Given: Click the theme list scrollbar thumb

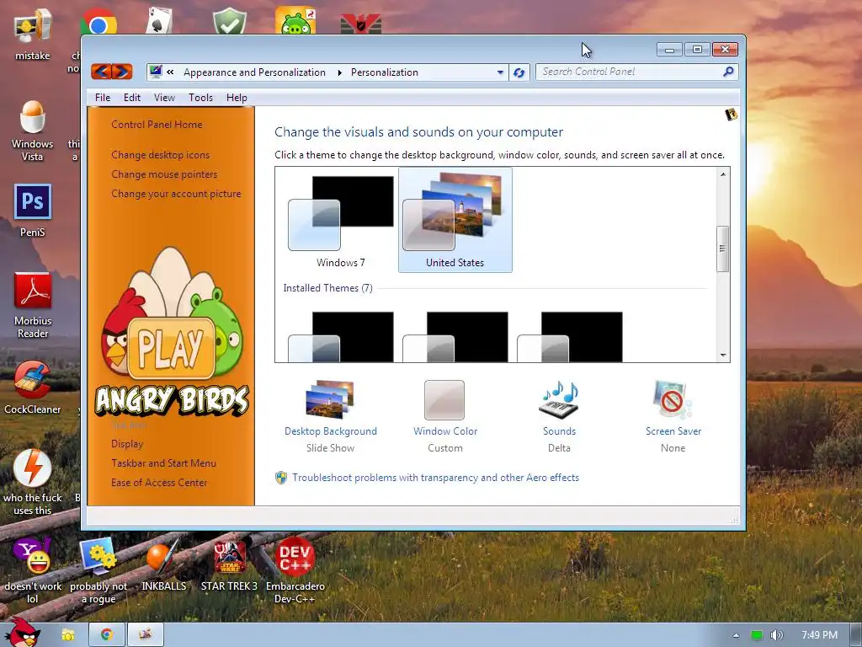Looking at the screenshot, I should [723, 249].
